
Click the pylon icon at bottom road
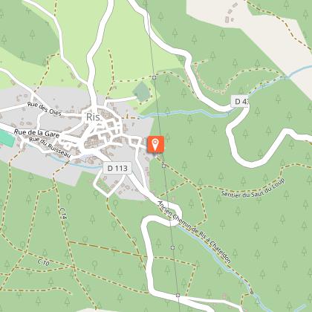178,295
